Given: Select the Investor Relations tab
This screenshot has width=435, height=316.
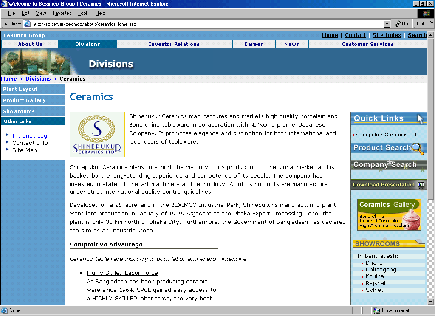Looking at the screenshot, I should (174, 44).
